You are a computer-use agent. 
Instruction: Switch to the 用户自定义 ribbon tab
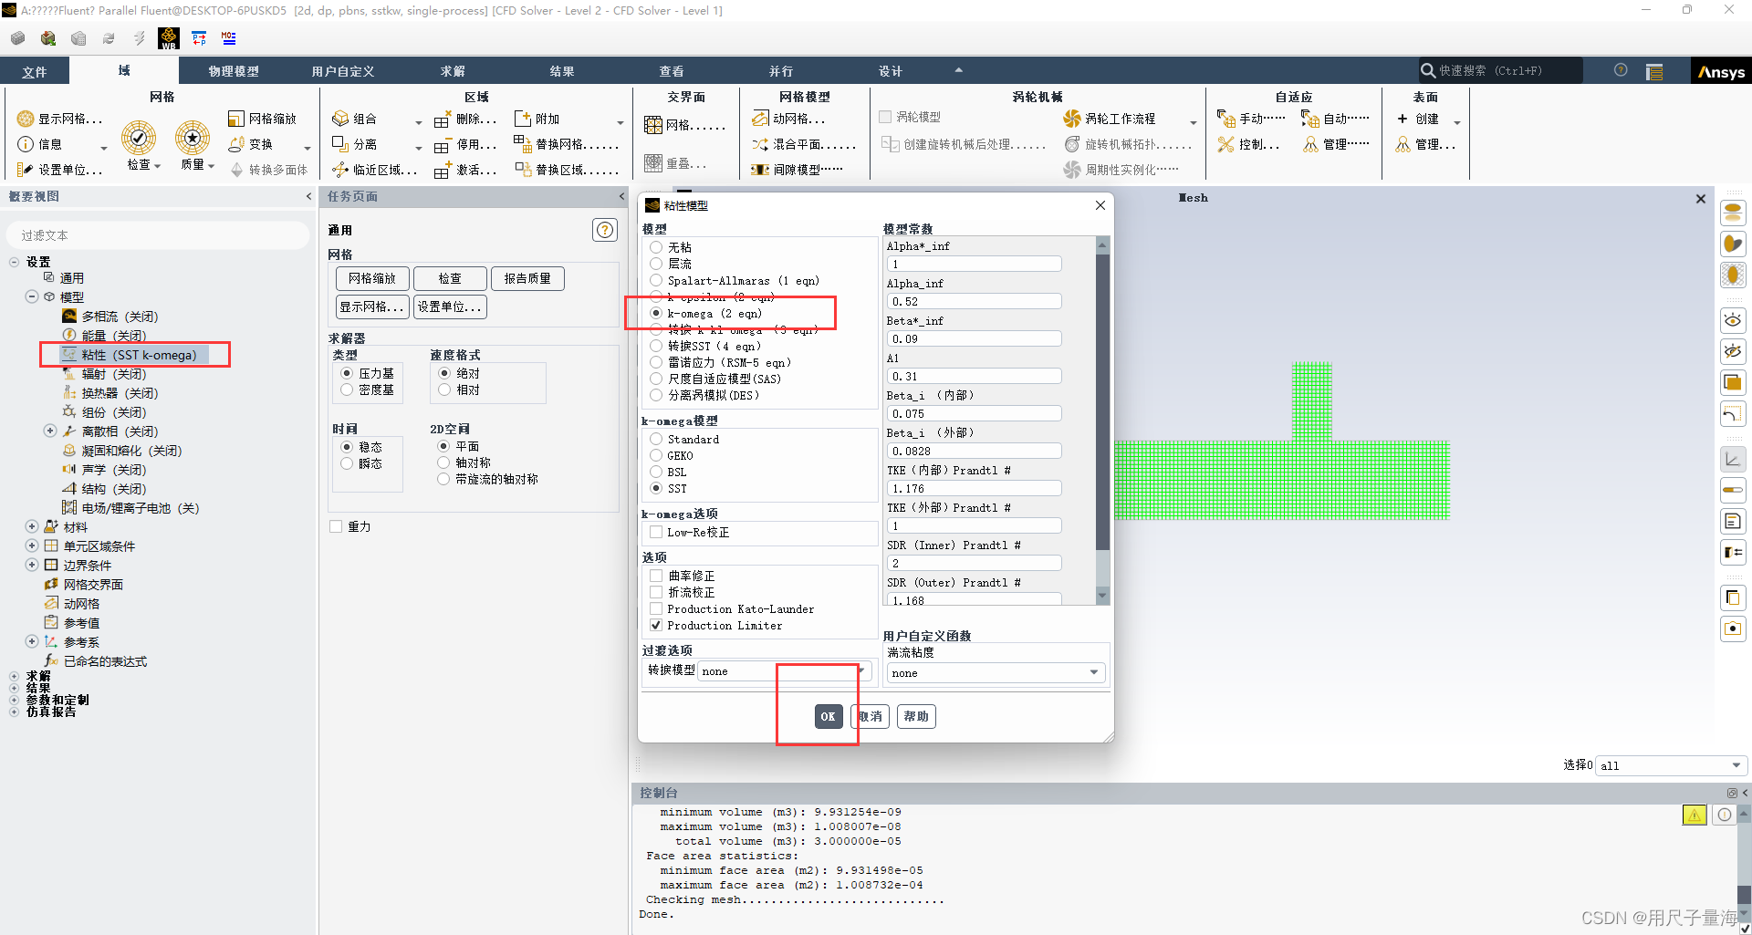tap(343, 71)
